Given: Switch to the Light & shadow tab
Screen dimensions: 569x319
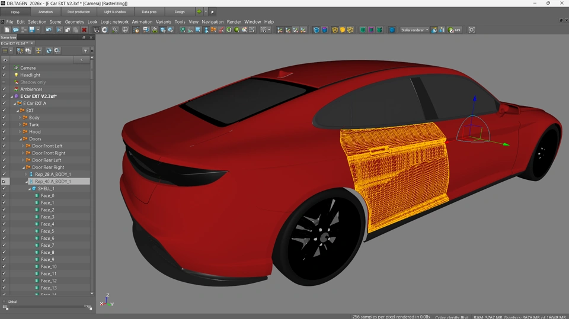Looking at the screenshot, I should (115, 12).
